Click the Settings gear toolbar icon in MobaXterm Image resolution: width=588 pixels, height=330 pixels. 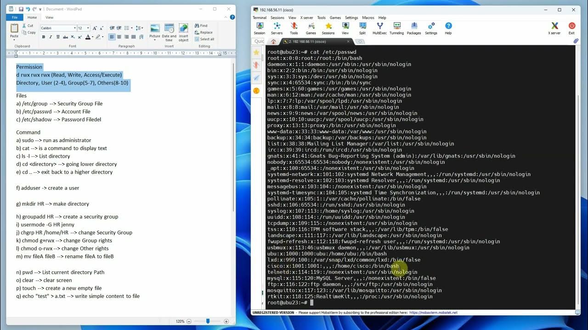point(431,28)
